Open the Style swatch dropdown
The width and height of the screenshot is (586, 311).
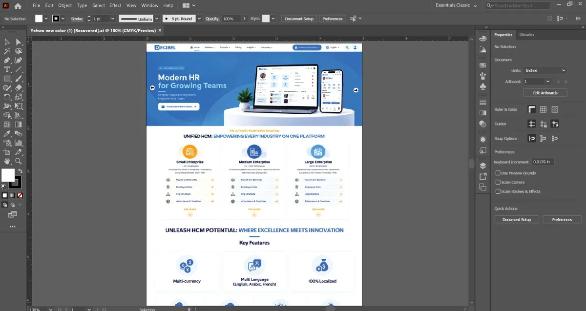[x=273, y=19]
